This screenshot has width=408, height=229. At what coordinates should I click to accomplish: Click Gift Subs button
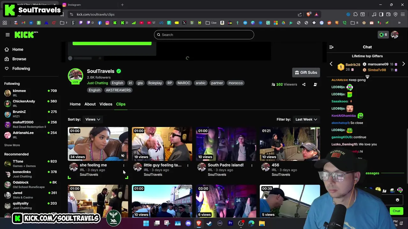(306, 73)
